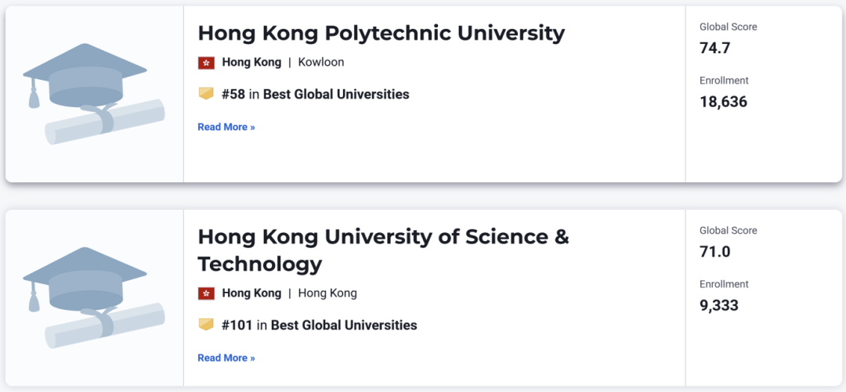
Task: Click Read More under Science & Technology
Action: pos(226,358)
